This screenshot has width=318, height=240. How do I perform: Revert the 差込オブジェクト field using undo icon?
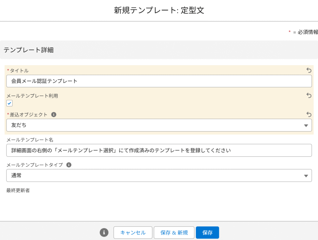pos(309,114)
